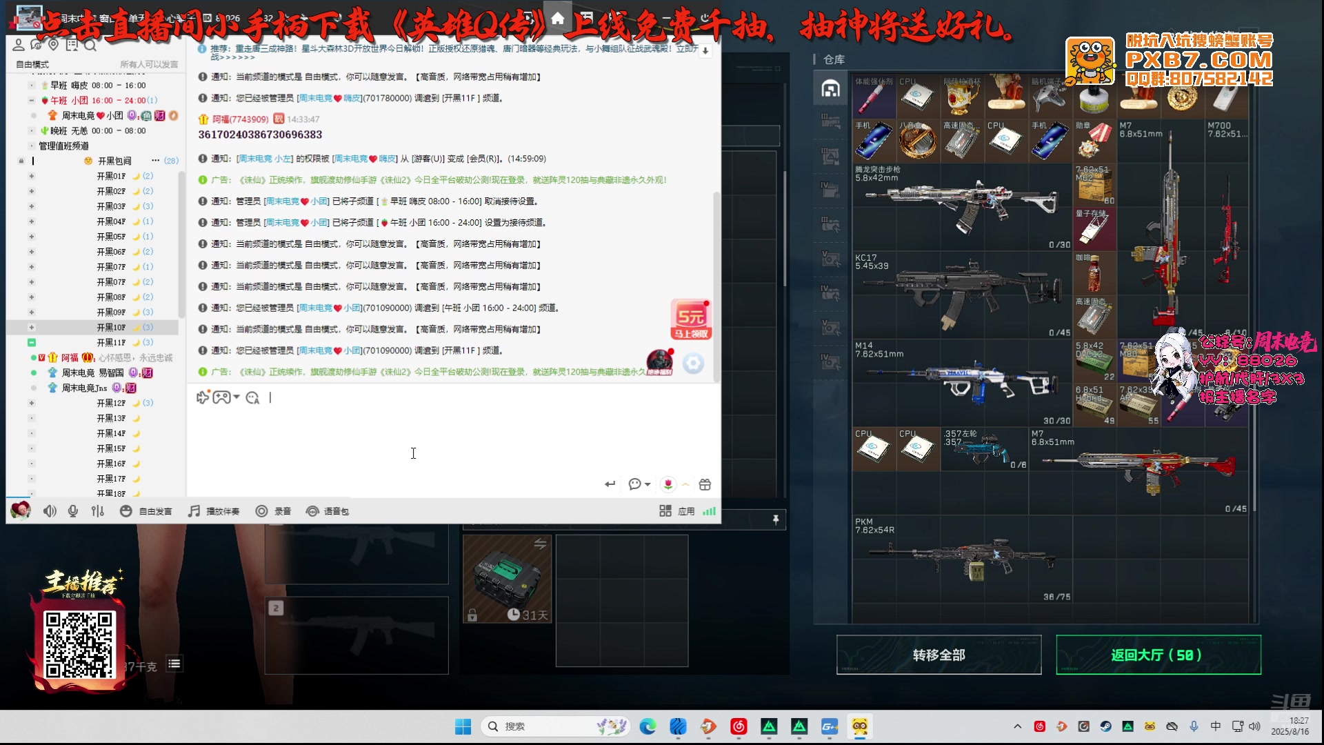Click the green safe box in inventory
Screen dimensions: 1324x745
tap(507, 579)
